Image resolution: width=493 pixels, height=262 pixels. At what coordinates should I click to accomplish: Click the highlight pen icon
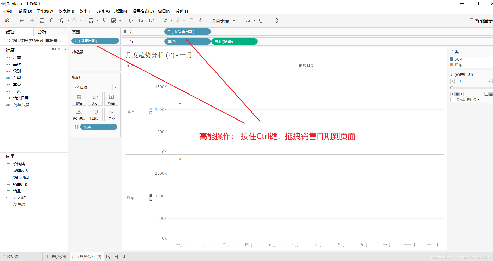pyautogui.click(x=166, y=21)
